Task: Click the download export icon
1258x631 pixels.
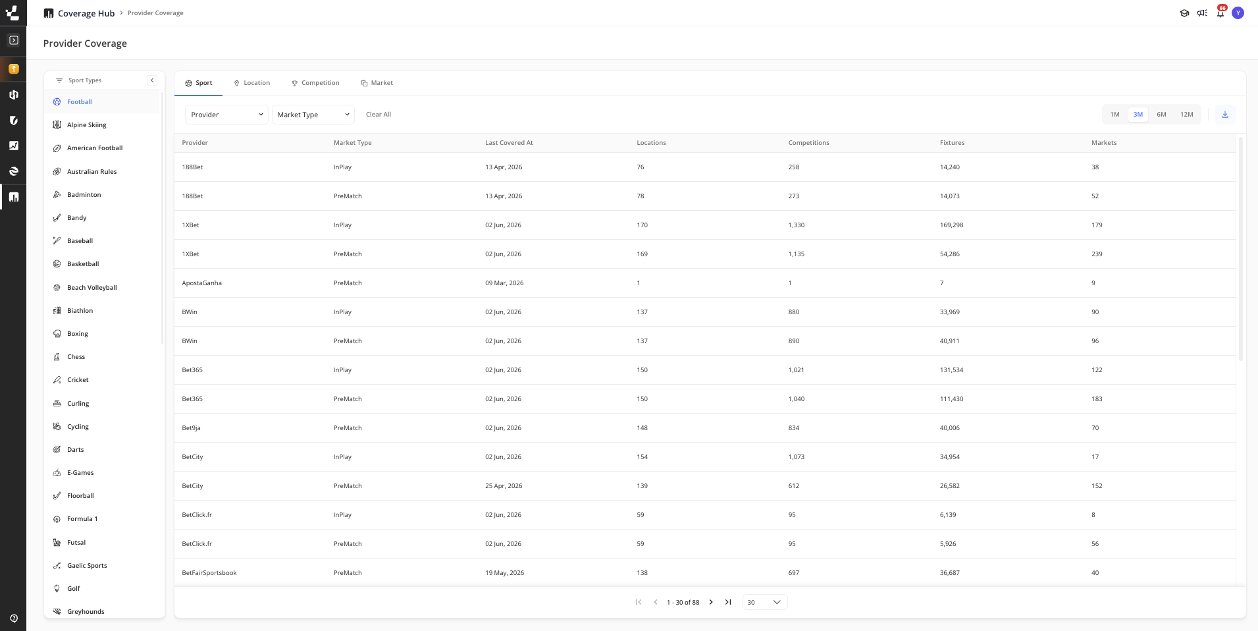Action: (1225, 115)
